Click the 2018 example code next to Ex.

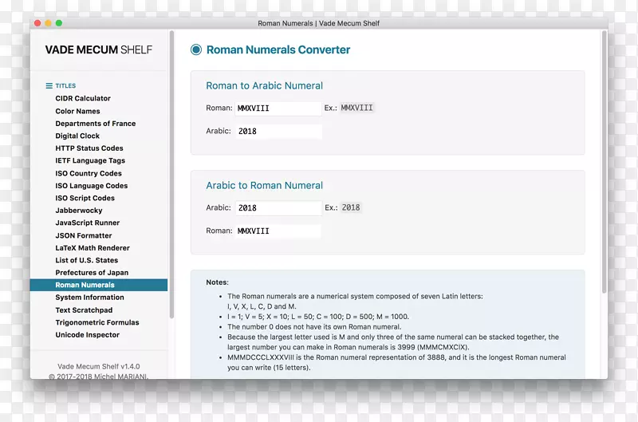click(x=351, y=207)
